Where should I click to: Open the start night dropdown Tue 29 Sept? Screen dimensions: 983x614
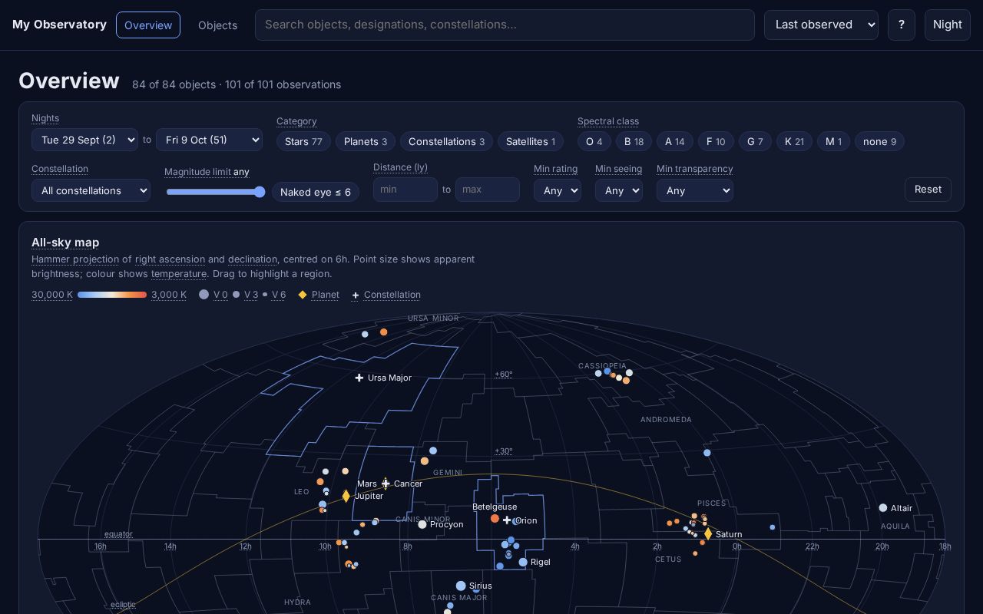pos(84,140)
